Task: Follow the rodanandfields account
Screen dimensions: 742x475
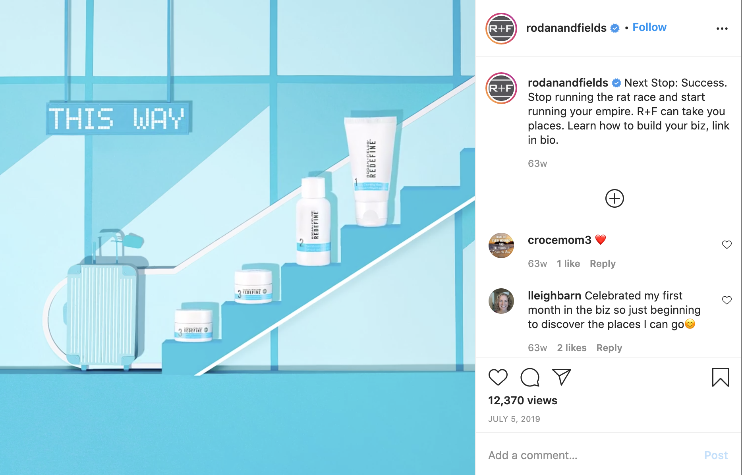Action: [x=649, y=27]
